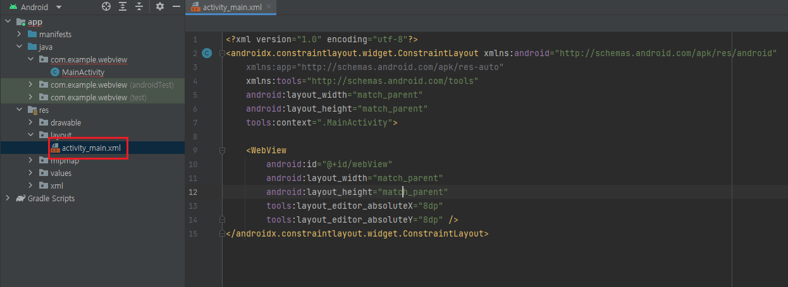Click the closing ConstraintLayout tag text
The height and width of the screenshot is (287, 788).
(357, 233)
